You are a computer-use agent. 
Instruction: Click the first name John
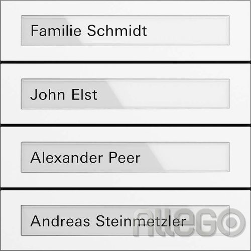[x=48, y=94]
